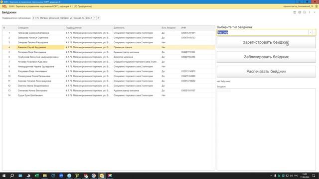
Task: Open Windows taskbar search
Action: click(x=12, y=176)
